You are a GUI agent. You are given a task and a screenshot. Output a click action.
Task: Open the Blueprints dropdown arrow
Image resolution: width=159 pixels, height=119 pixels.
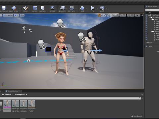[66, 9]
